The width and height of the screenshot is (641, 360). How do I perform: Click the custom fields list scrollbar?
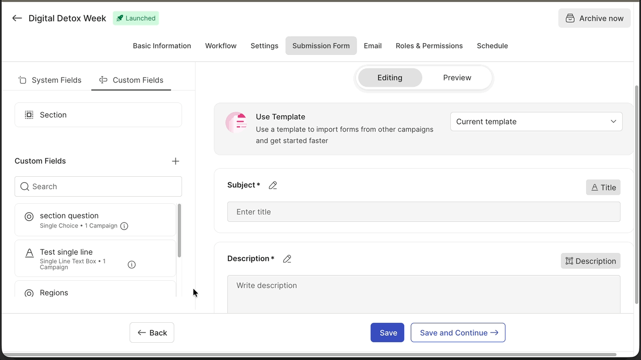pyautogui.click(x=179, y=231)
